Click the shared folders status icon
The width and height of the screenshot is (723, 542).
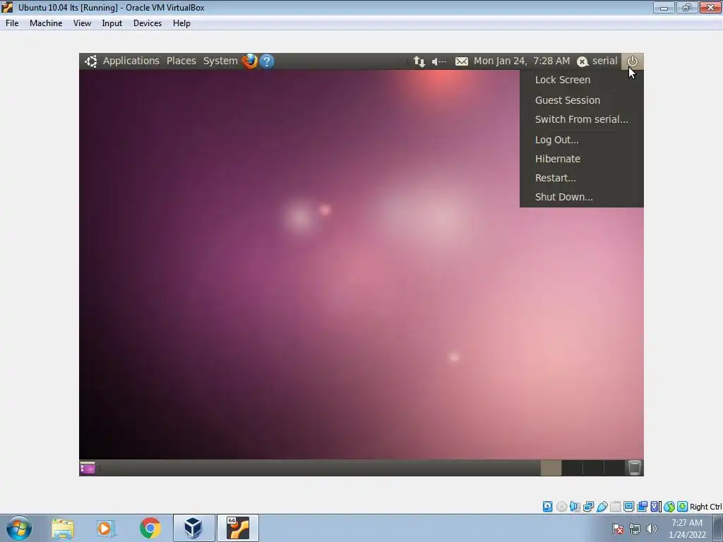click(x=615, y=507)
